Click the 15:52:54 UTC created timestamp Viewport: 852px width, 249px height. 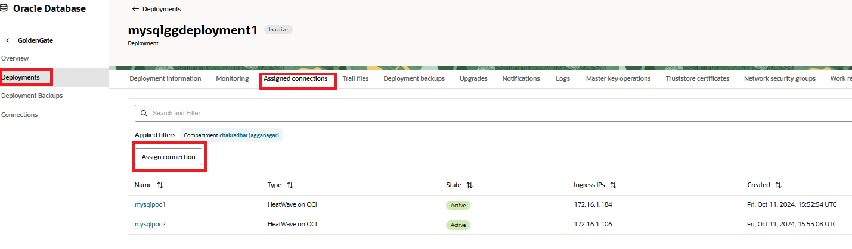point(792,204)
